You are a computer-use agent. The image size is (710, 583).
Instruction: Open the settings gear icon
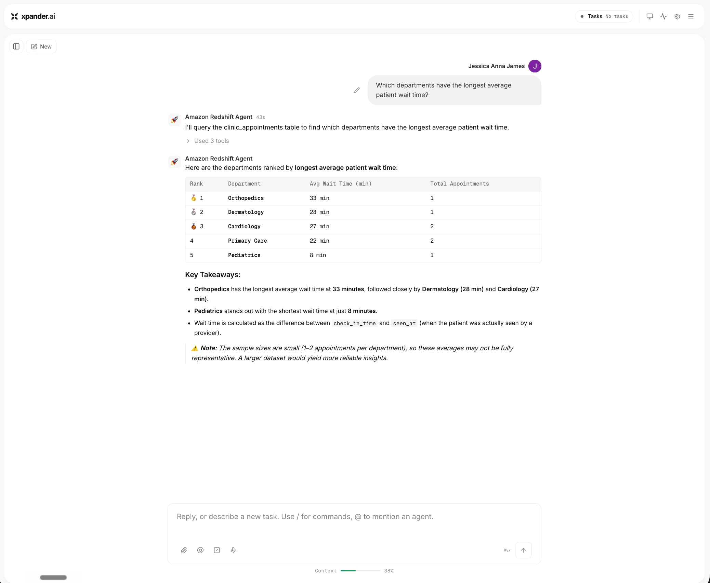[x=677, y=16]
